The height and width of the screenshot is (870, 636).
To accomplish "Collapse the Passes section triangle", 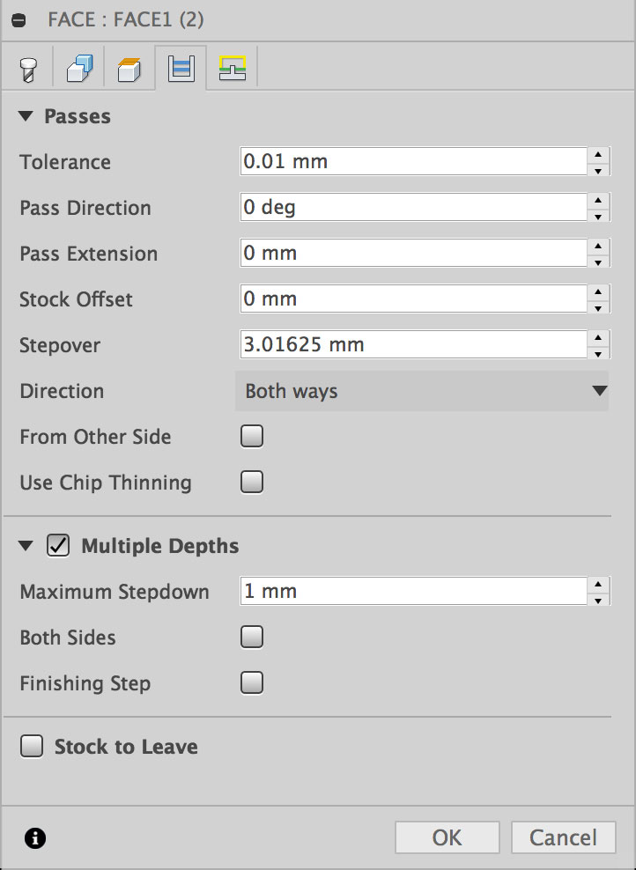I will click(26, 116).
